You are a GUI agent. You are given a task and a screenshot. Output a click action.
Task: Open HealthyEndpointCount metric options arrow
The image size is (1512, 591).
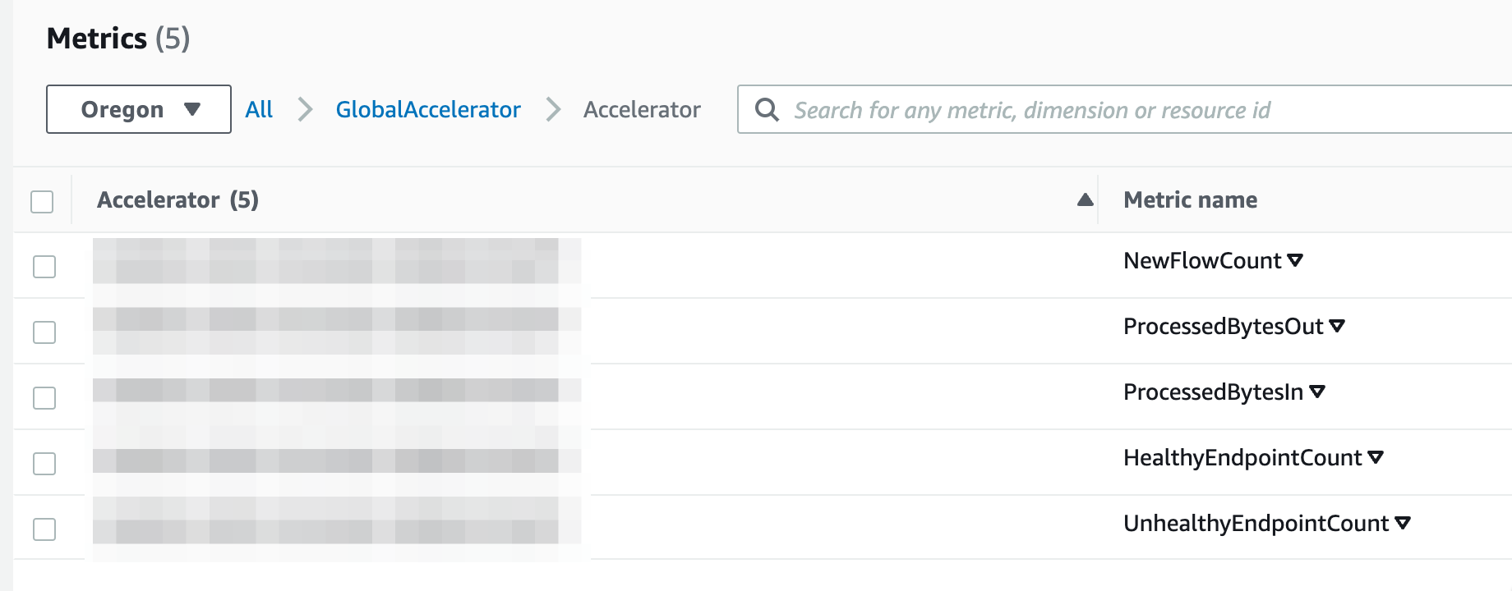click(x=1376, y=457)
